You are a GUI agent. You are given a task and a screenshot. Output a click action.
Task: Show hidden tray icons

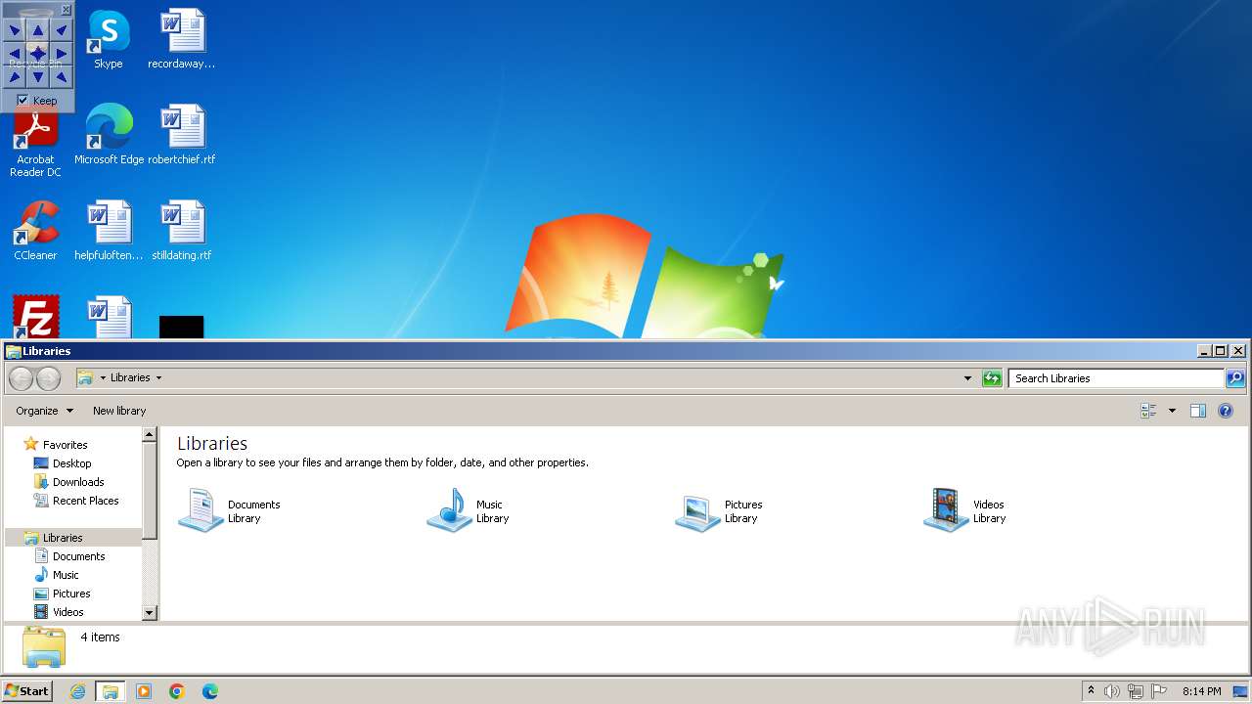click(x=1091, y=691)
